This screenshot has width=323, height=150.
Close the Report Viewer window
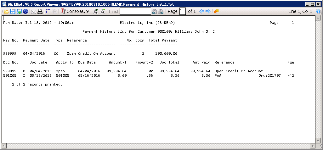point(318,4)
